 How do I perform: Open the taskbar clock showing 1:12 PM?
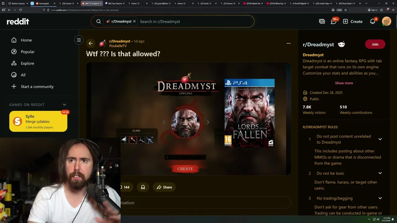[x=385, y=219]
